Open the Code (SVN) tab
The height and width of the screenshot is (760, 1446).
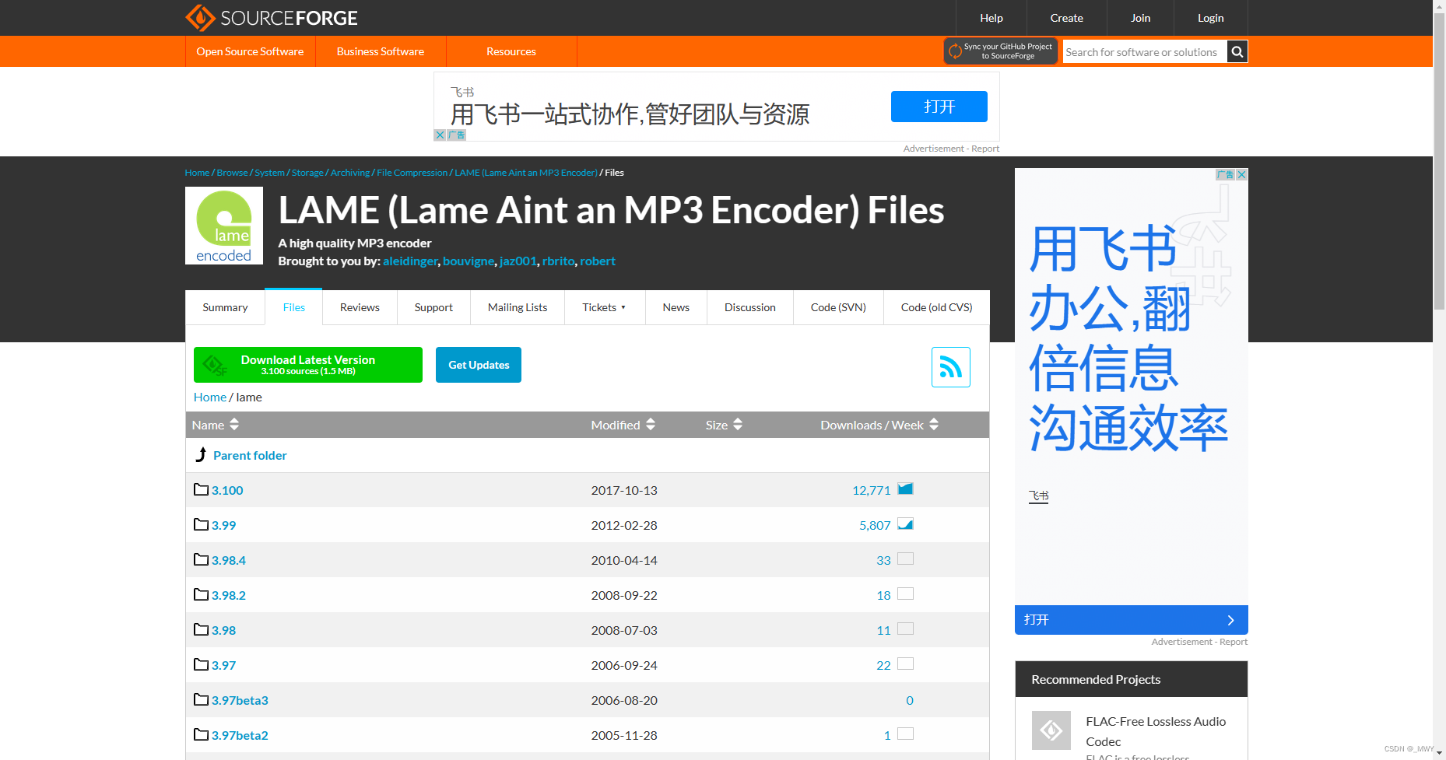click(838, 307)
